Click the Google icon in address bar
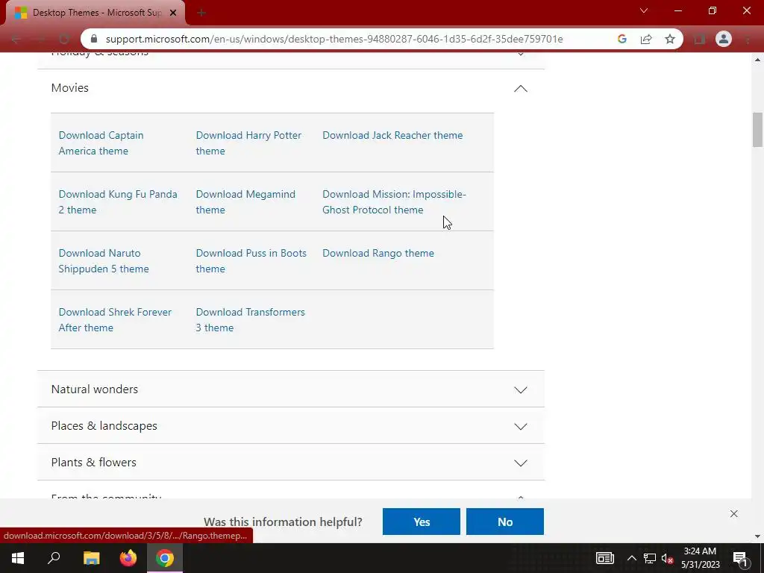Screen dimensions: 764x573 [621, 39]
